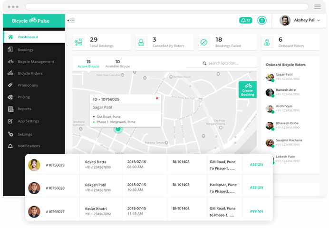Click the Bicycle Management bike icon
Image resolution: width=329 pixels, height=228 pixels.
[10, 61]
